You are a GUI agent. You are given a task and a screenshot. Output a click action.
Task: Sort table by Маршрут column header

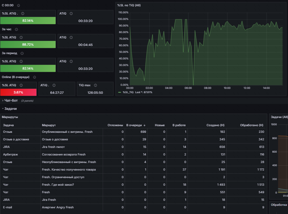pyautogui.click(x=49, y=125)
